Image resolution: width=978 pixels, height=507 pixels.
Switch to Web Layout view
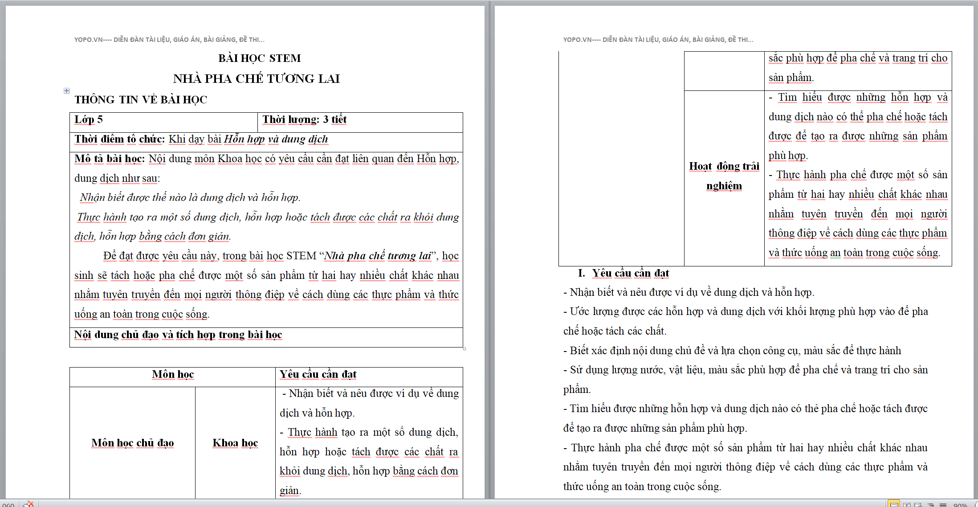(918, 505)
